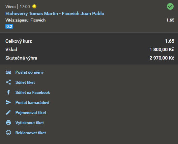Screen dimensions: 178x144
Task: Click the 0:2 score badge
Action: click(9, 26)
